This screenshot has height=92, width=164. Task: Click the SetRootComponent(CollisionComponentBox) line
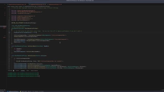26,37
